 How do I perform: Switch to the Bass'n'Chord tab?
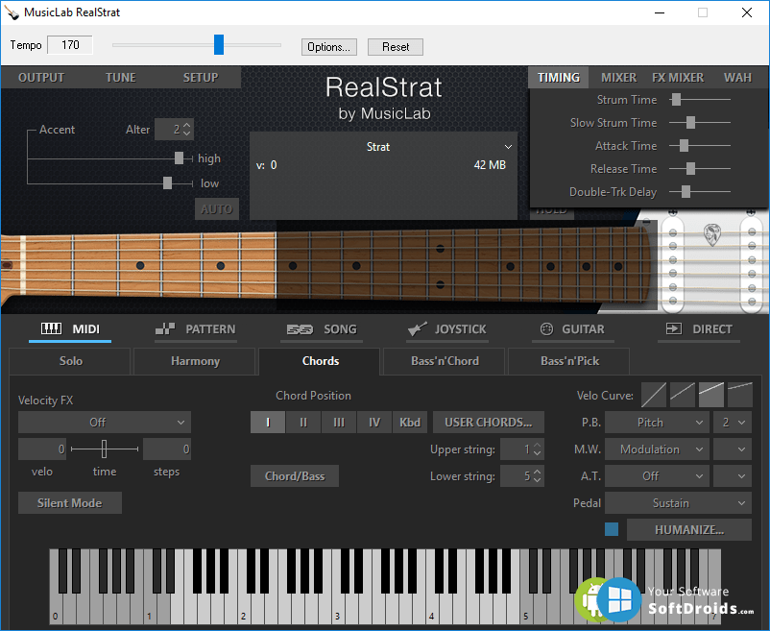point(445,361)
